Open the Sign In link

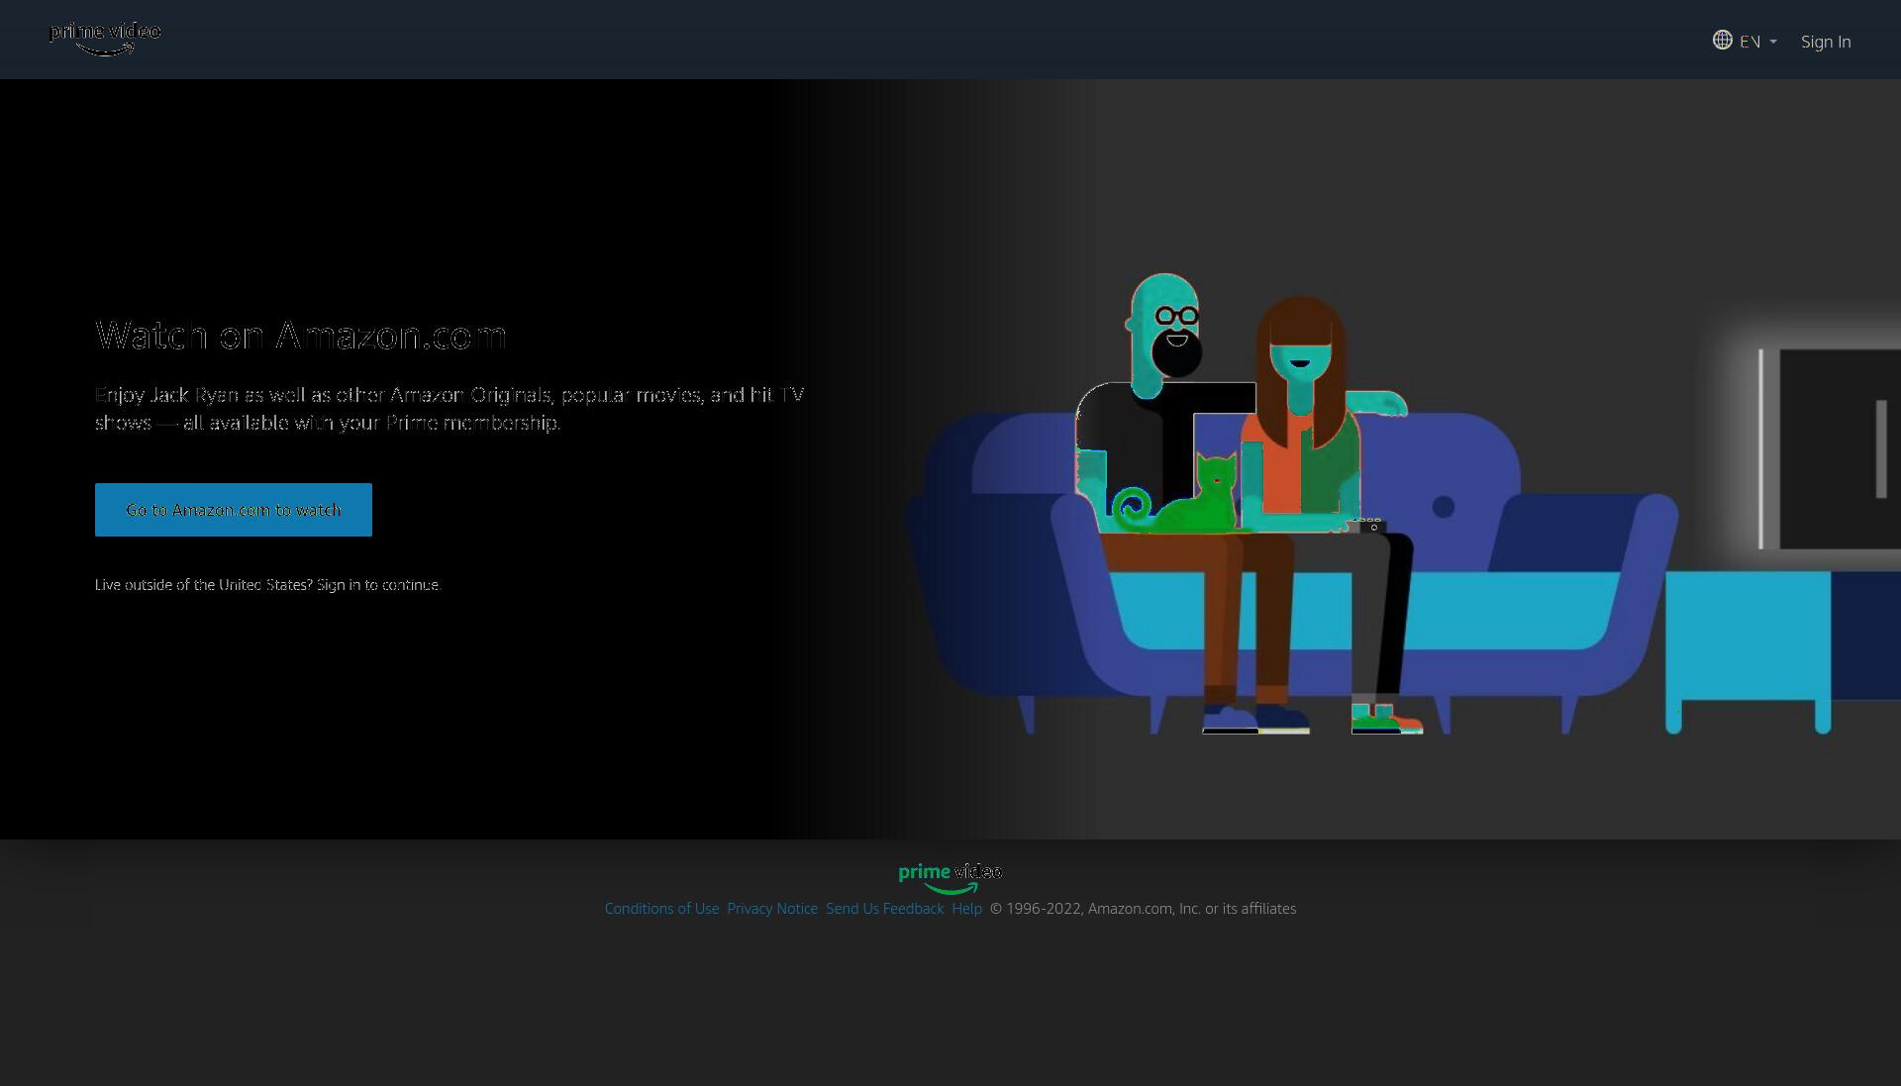1825,42
